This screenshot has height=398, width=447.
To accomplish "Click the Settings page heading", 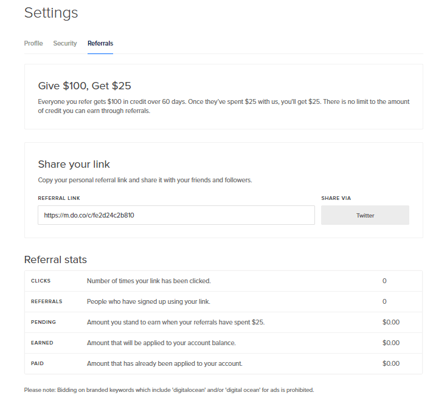I will (51, 13).
